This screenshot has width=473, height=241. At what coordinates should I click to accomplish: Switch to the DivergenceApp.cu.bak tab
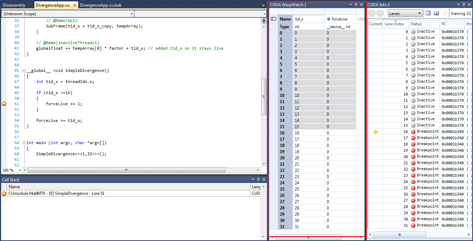[100, 5]
